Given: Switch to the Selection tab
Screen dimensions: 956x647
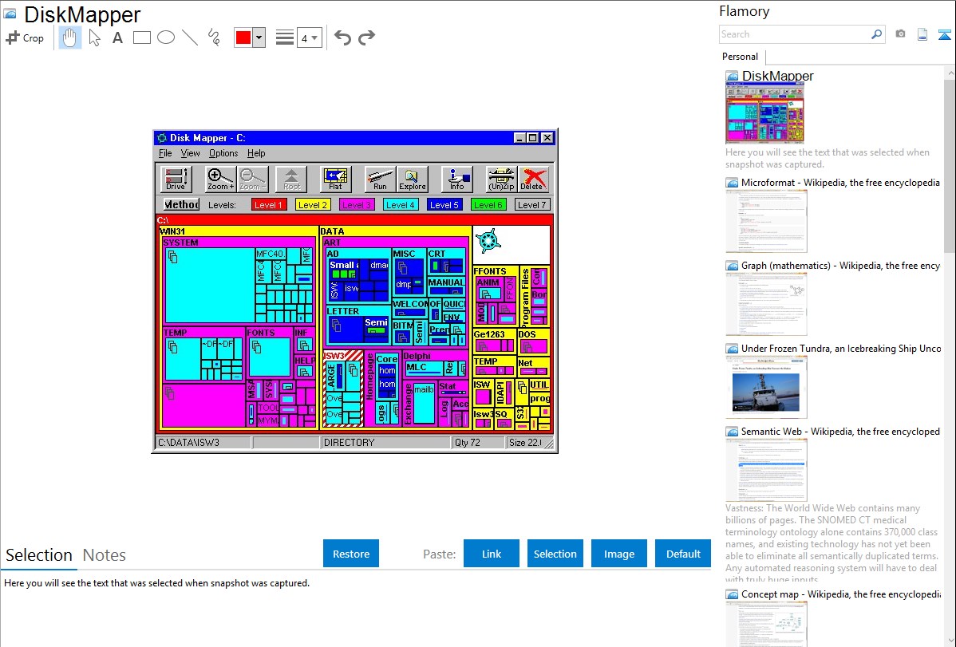Looking at the screenshot, I should click(x=39, y=555).
